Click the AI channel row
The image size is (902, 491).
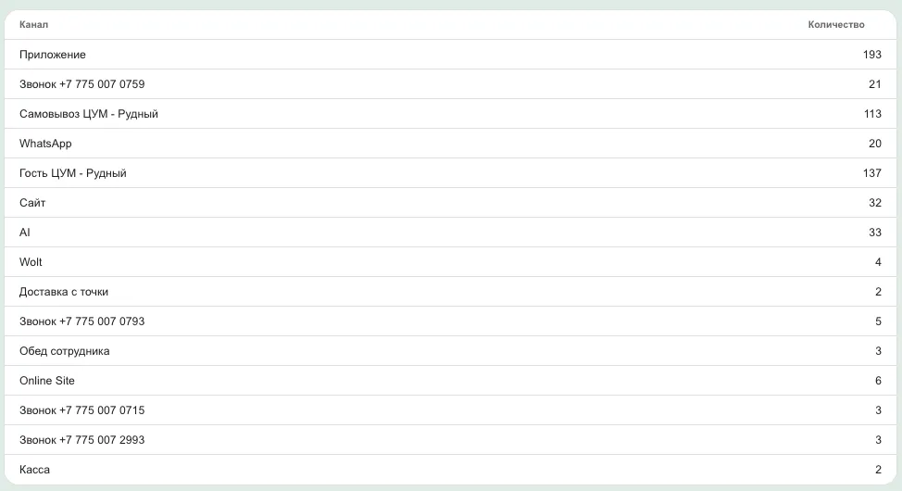450,233
